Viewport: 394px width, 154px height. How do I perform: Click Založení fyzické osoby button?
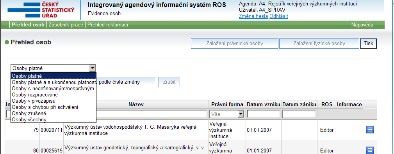(319, 44)
